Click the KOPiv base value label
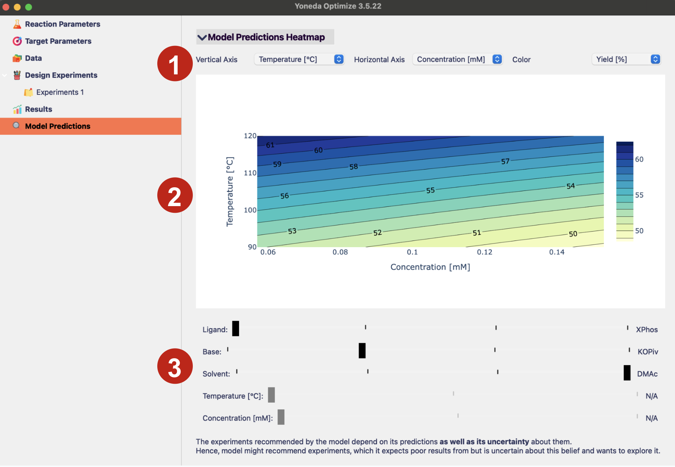Viewport: 675px width, 467px height. [648, 352]
